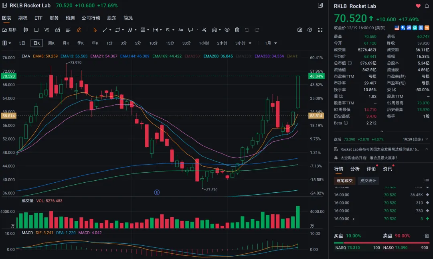Switch to the 期权 tab

click(23, 18)
